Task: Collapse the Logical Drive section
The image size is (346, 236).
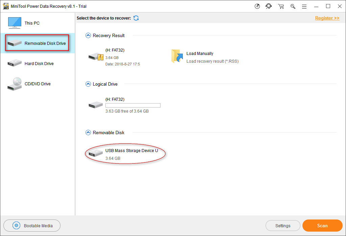Action: (x=88, y=84)
